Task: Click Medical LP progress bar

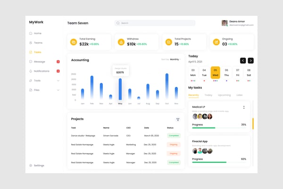Action: click(x=219, y=128)
